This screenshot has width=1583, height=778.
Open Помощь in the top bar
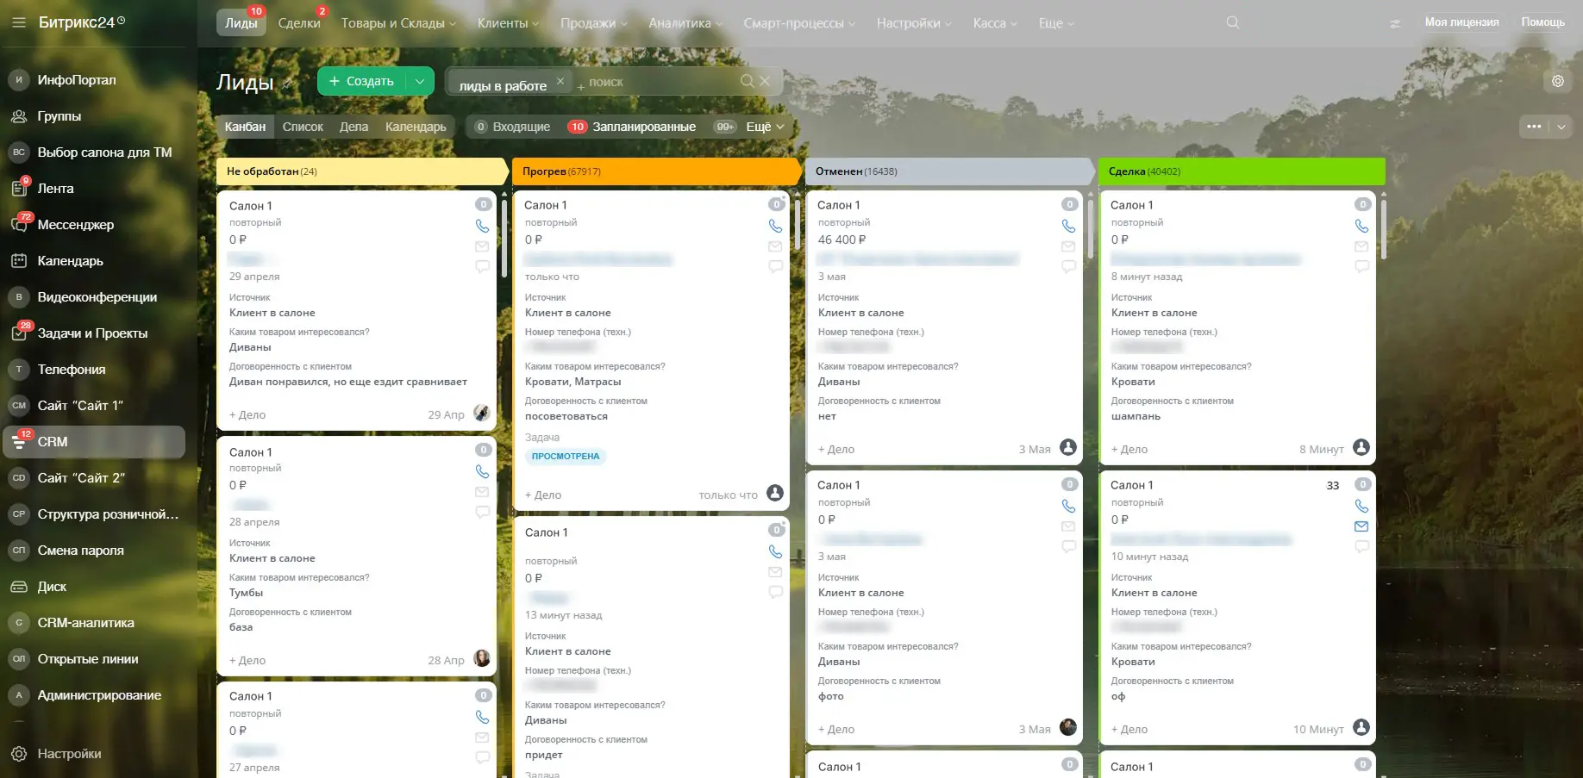click(1542, 22)
